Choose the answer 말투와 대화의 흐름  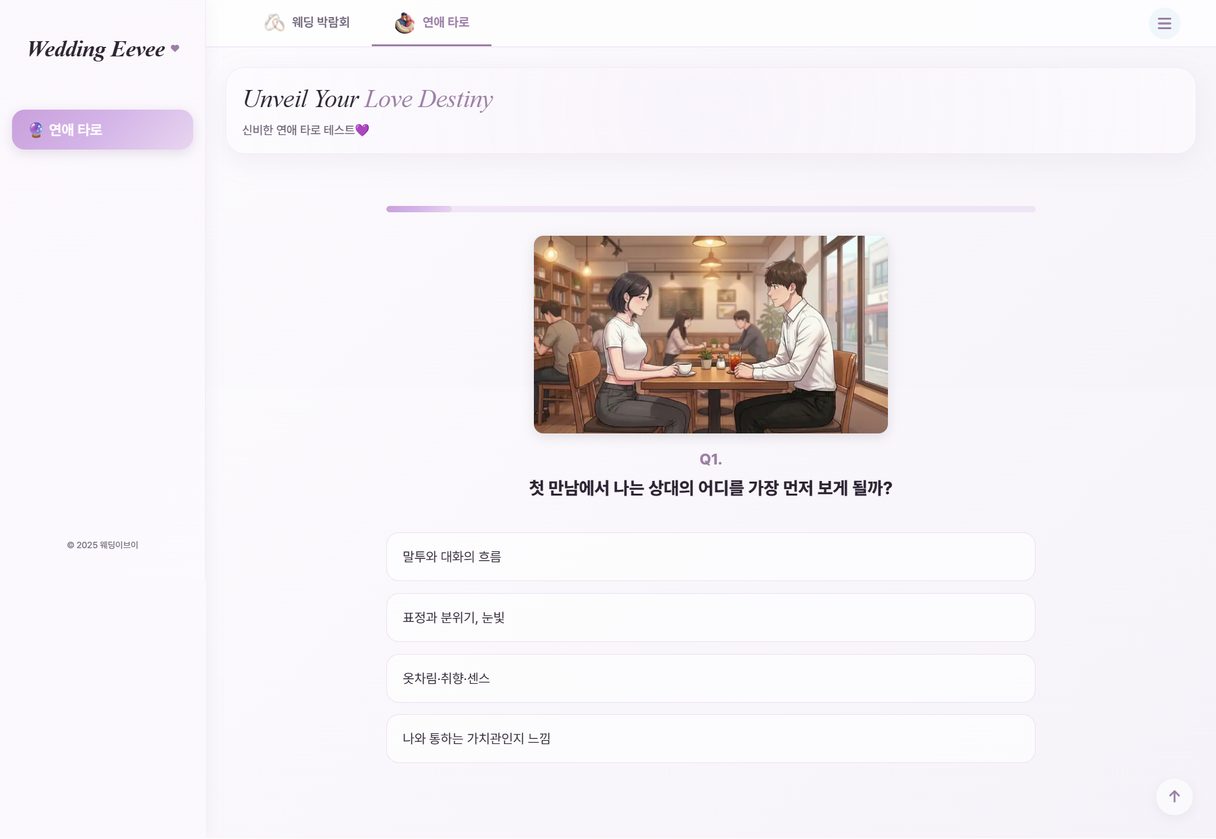pyautogui.click(x=711, y=556)
